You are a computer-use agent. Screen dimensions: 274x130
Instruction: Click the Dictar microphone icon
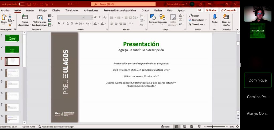(215, 17)
